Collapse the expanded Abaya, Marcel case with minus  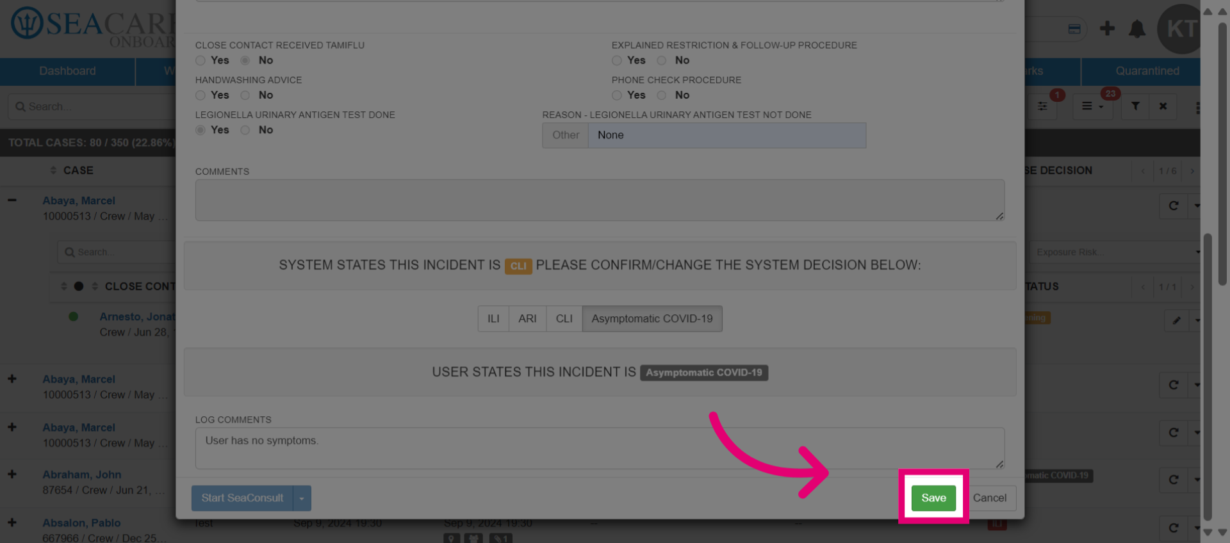12,200
